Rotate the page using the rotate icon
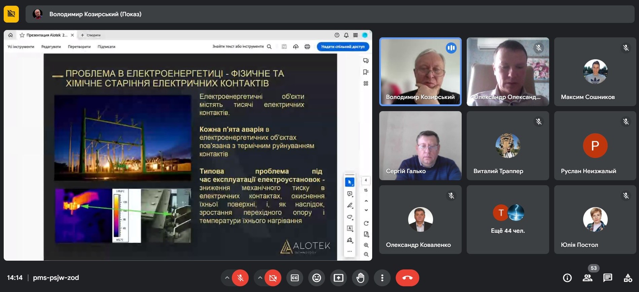The image size is (639, 292). [366, 223]
